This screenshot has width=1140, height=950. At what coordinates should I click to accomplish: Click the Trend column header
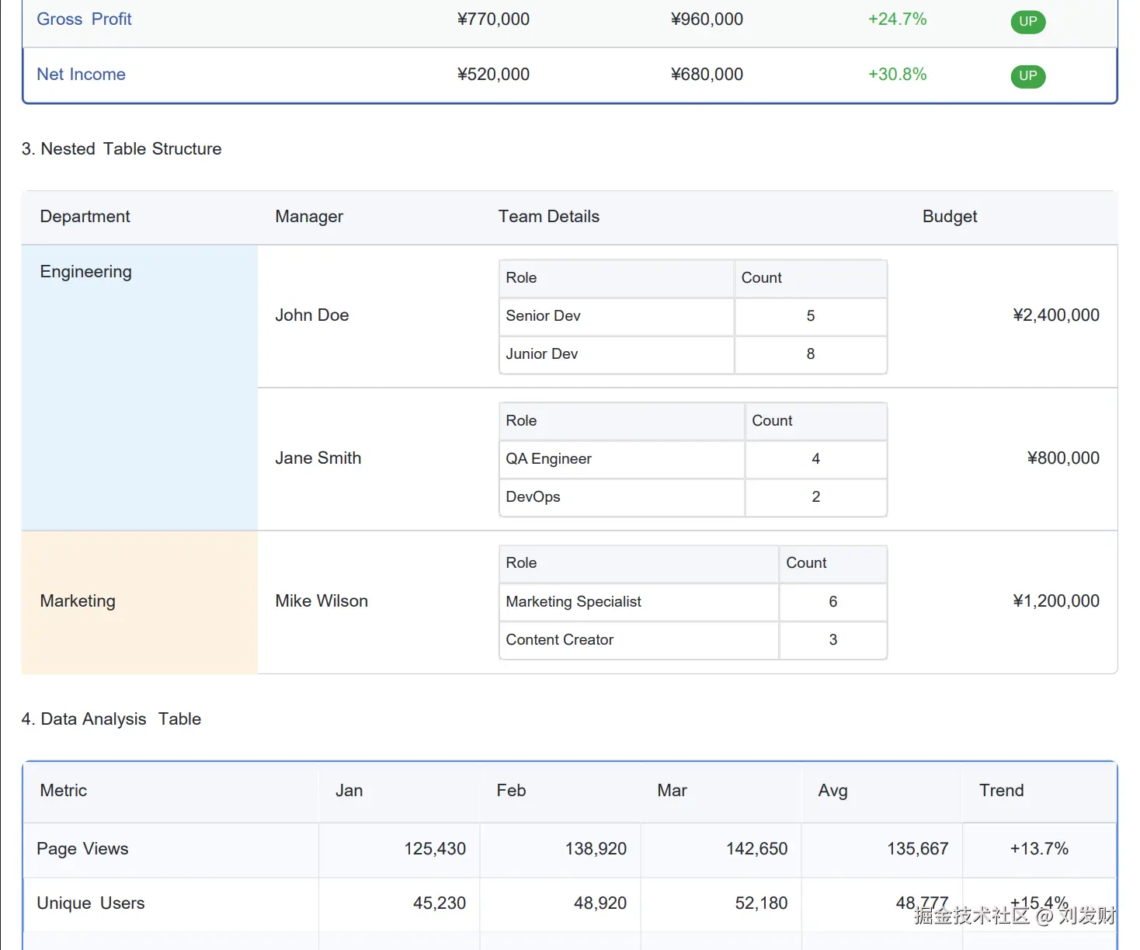point(1001,791)
